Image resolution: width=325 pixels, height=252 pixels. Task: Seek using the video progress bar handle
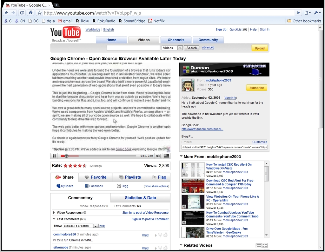(x=66, y=156)
